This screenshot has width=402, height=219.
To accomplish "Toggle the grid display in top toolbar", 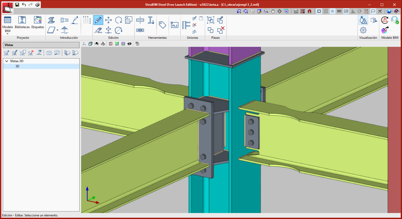I will coord(326,11).
